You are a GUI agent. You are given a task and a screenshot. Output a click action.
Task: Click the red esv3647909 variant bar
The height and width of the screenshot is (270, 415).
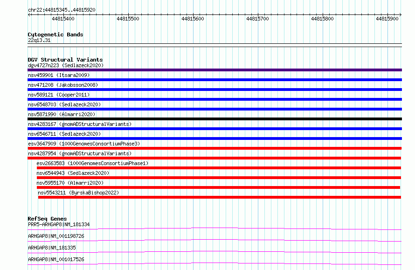[214, 148]
